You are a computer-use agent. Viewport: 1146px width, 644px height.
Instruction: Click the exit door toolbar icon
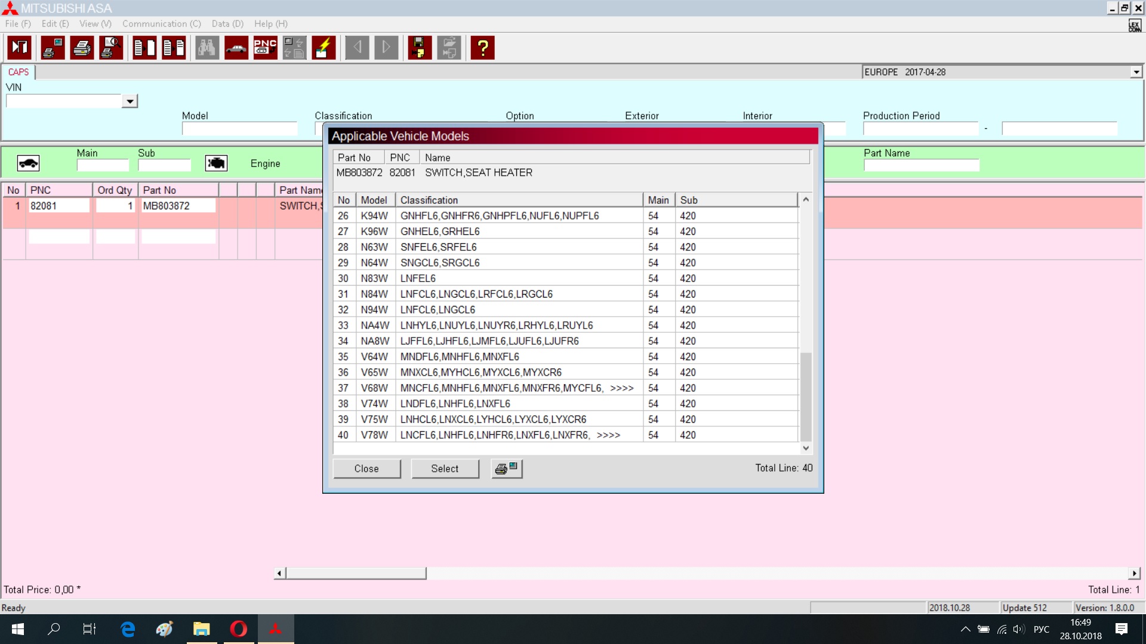pyautogui.click(x=20, y=48)
